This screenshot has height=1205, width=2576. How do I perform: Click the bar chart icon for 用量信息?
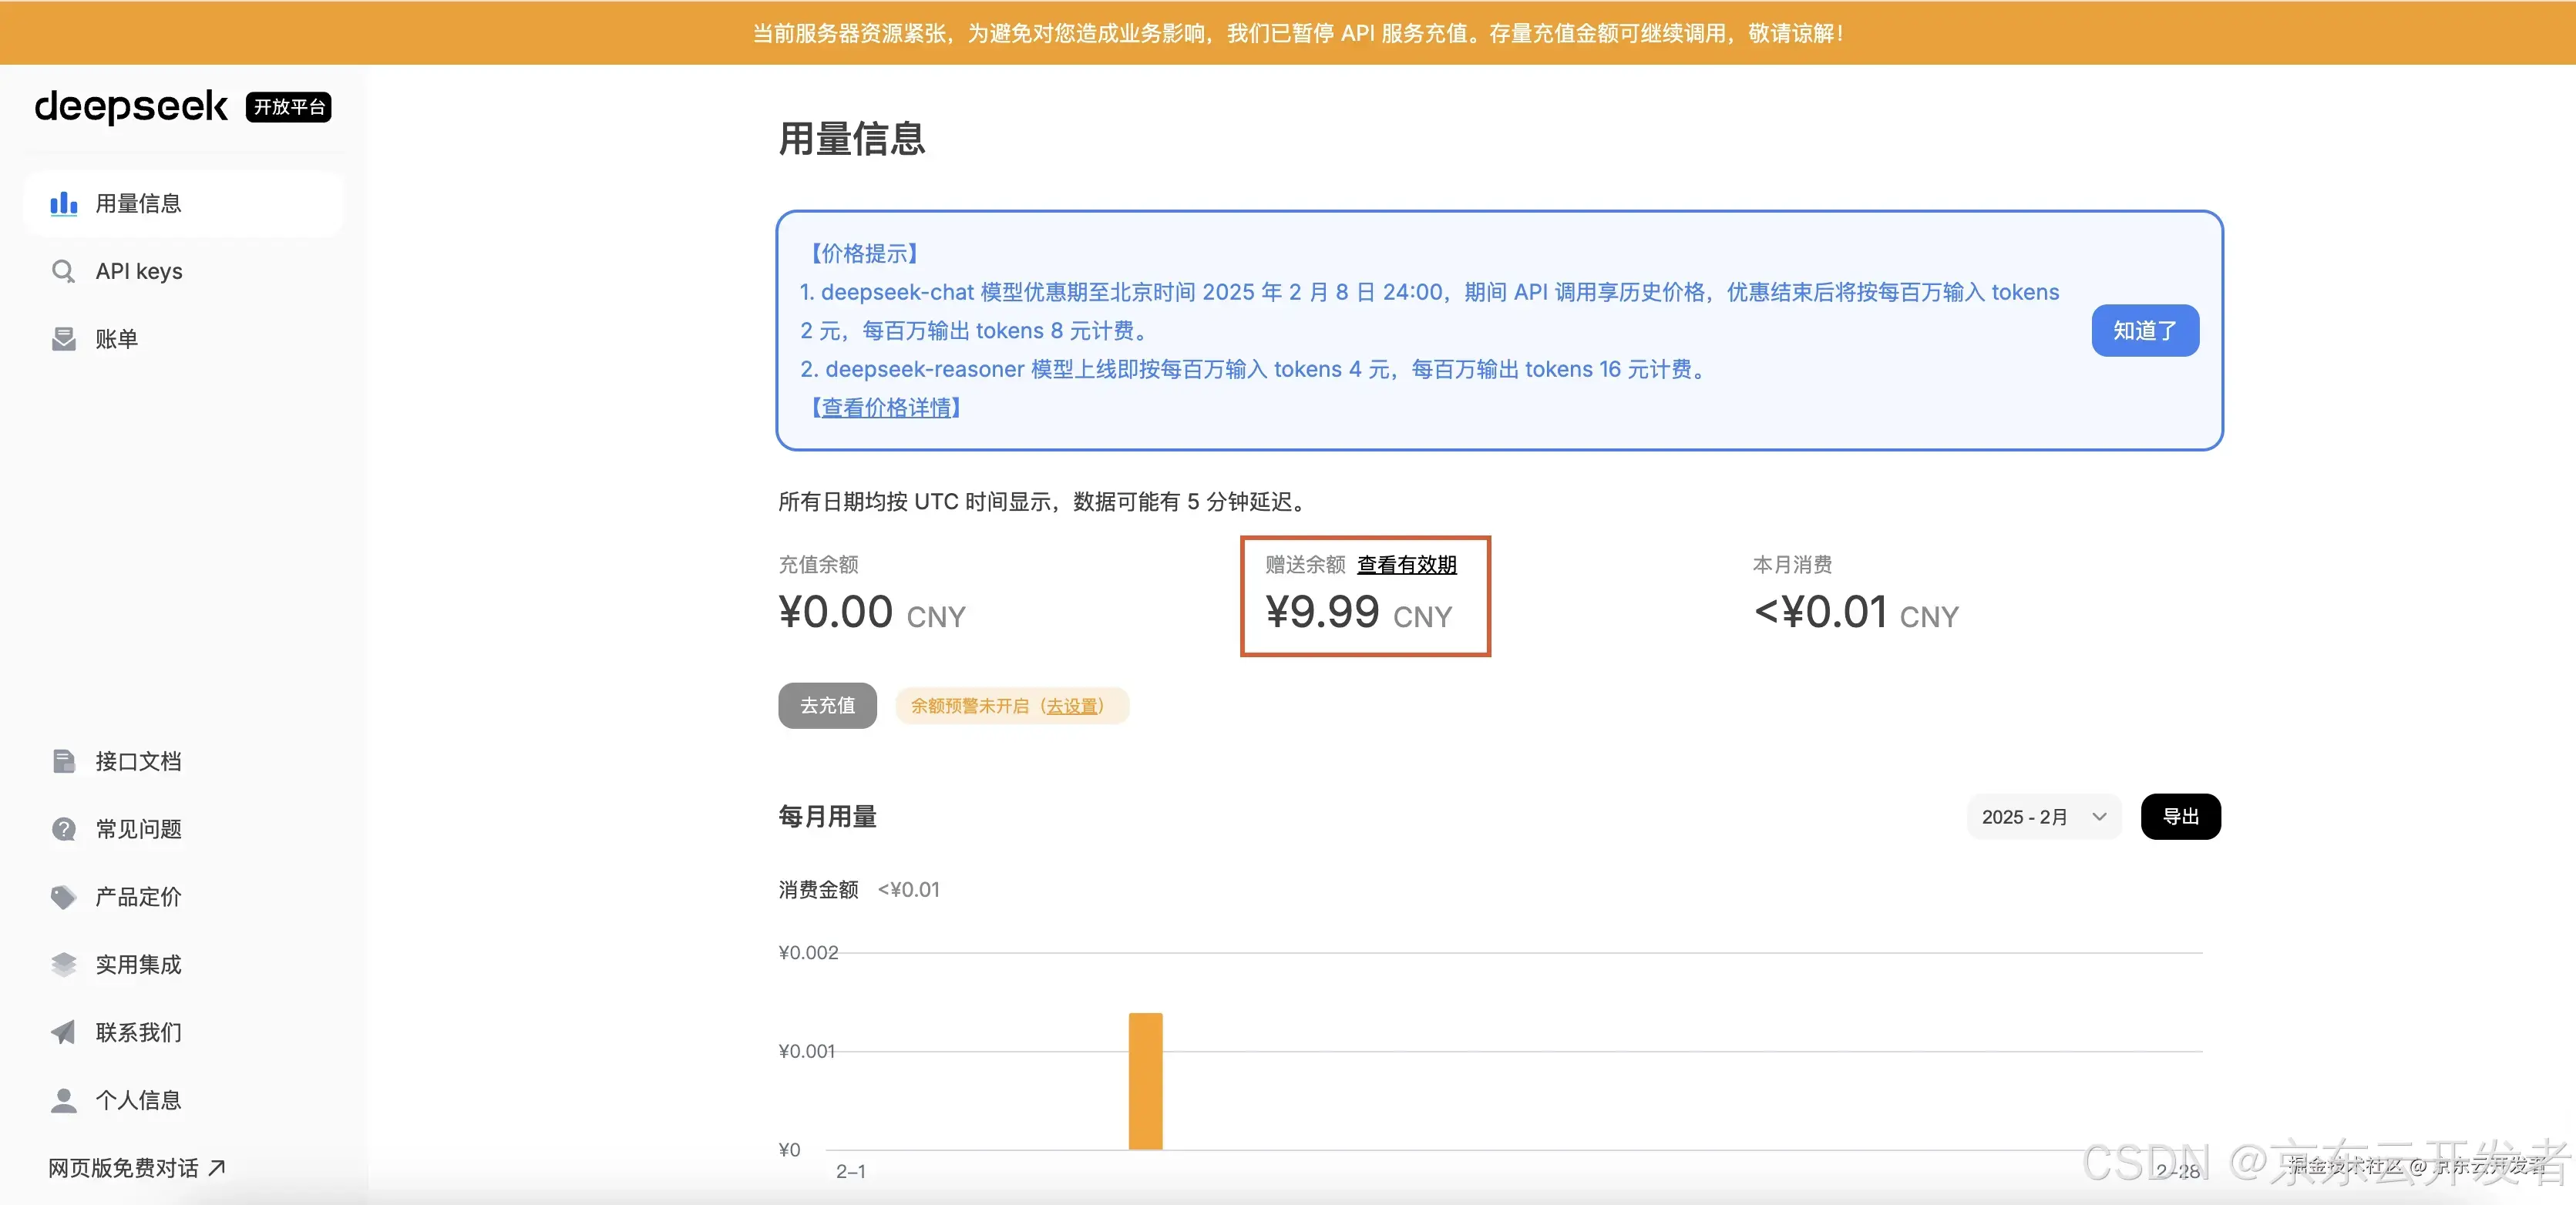(x=64, y=204)
